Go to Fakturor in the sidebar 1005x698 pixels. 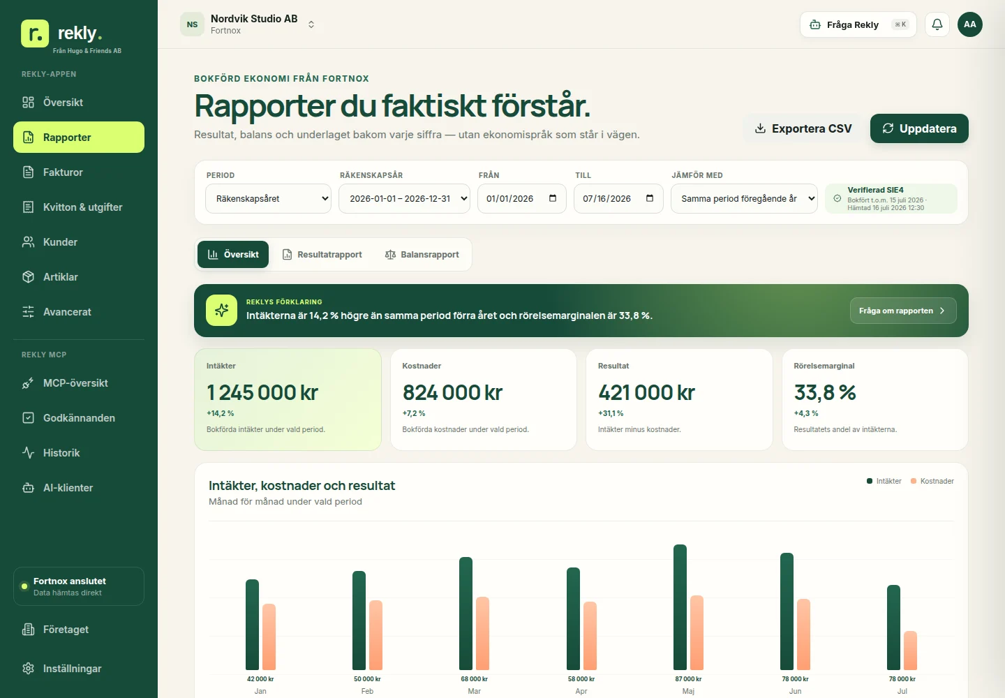click(79, 172)
